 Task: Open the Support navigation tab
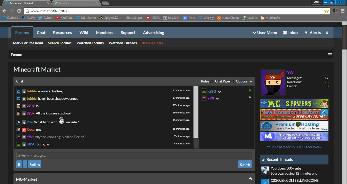click(x=128, y=32)
